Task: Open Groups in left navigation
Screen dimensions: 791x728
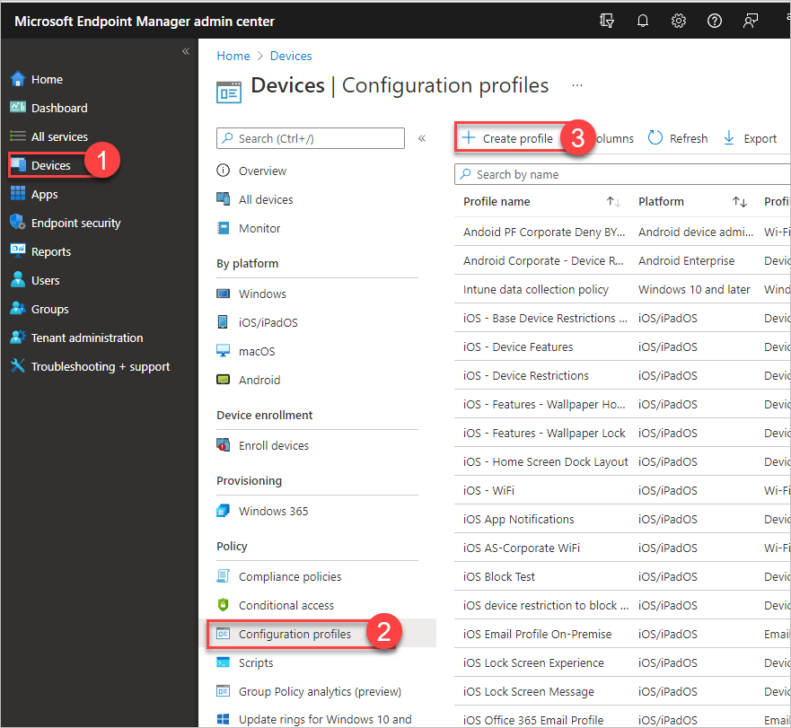Action: pos(40,310)
